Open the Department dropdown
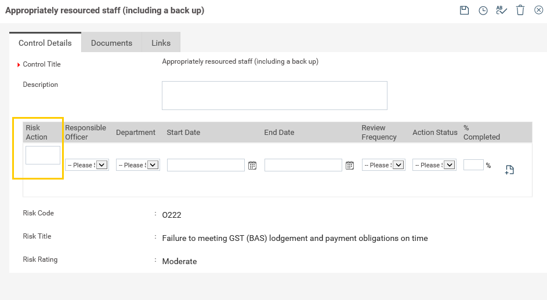Viewport: 547px width, 300px height. point(138,165)
